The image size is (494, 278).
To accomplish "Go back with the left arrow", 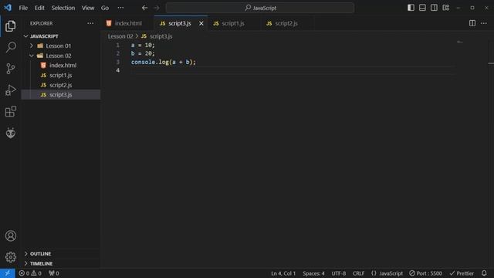I will point(144,8).
